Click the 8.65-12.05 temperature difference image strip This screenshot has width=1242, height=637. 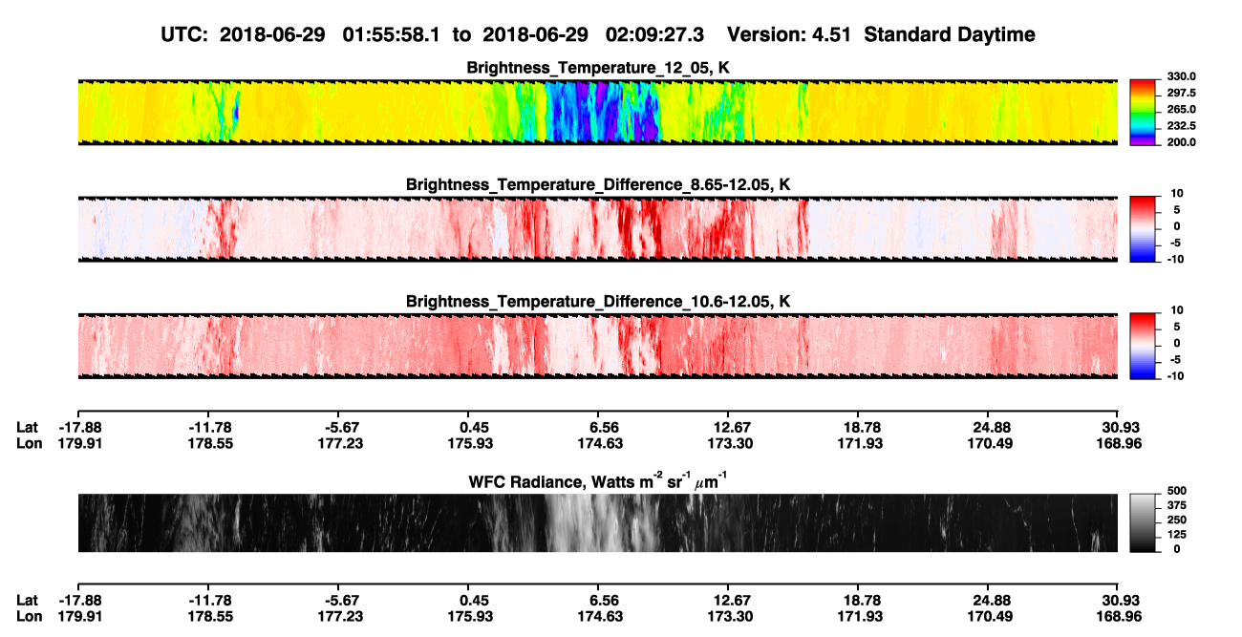[598, 228]
